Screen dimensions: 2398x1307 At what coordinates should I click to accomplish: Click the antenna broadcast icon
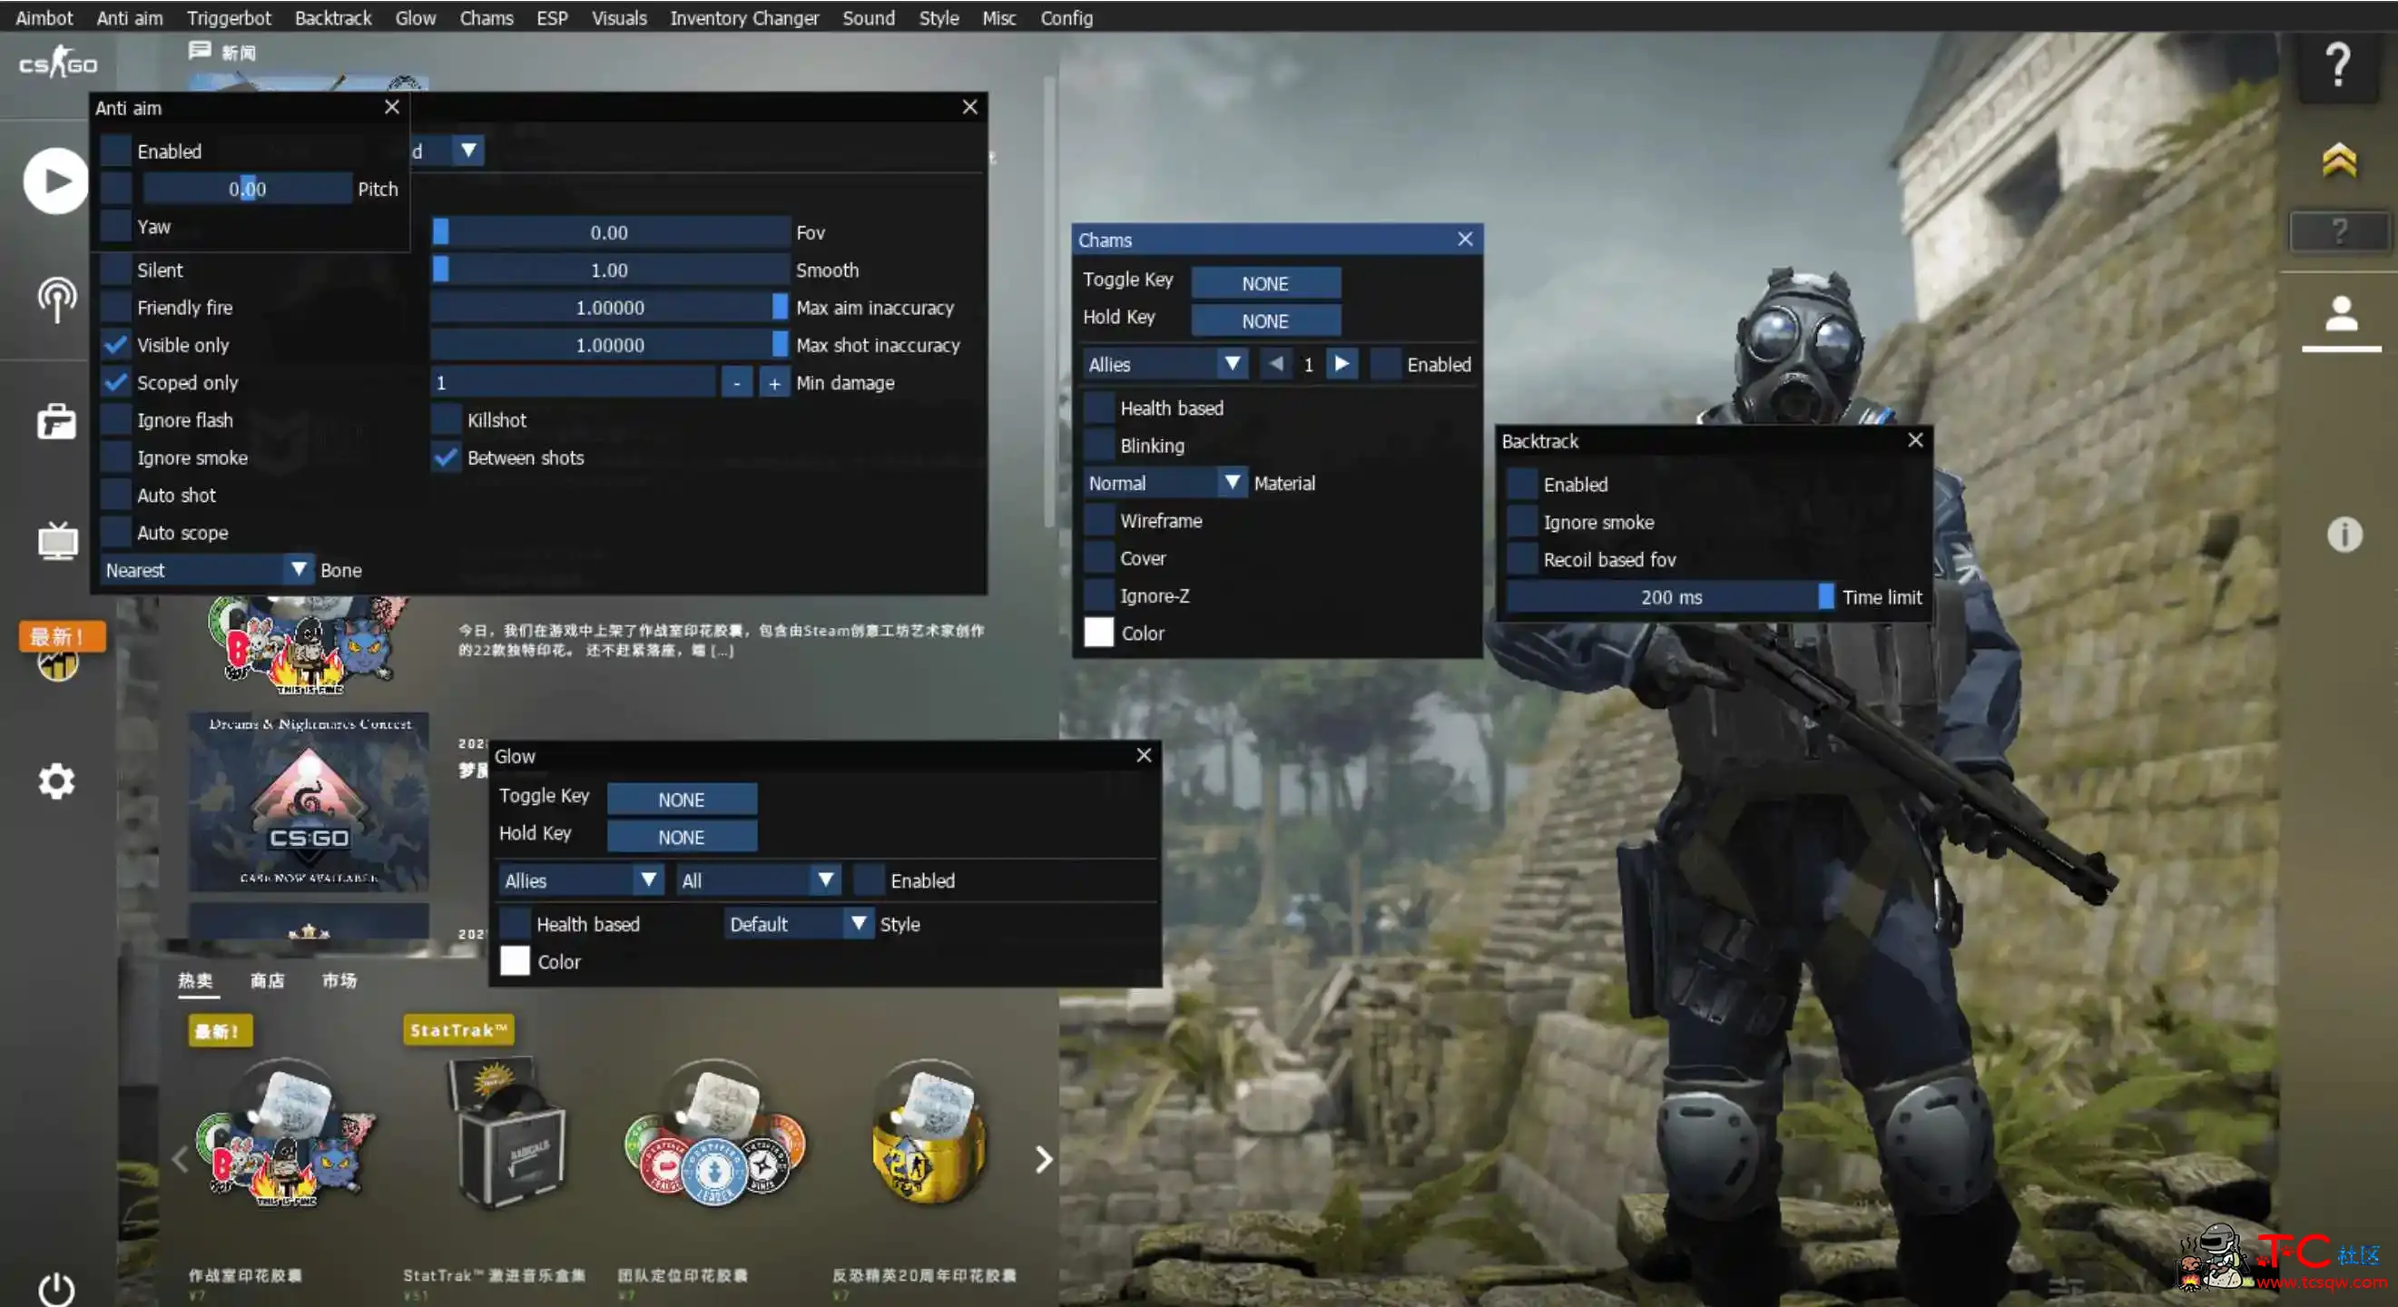[x=56, y=296]
